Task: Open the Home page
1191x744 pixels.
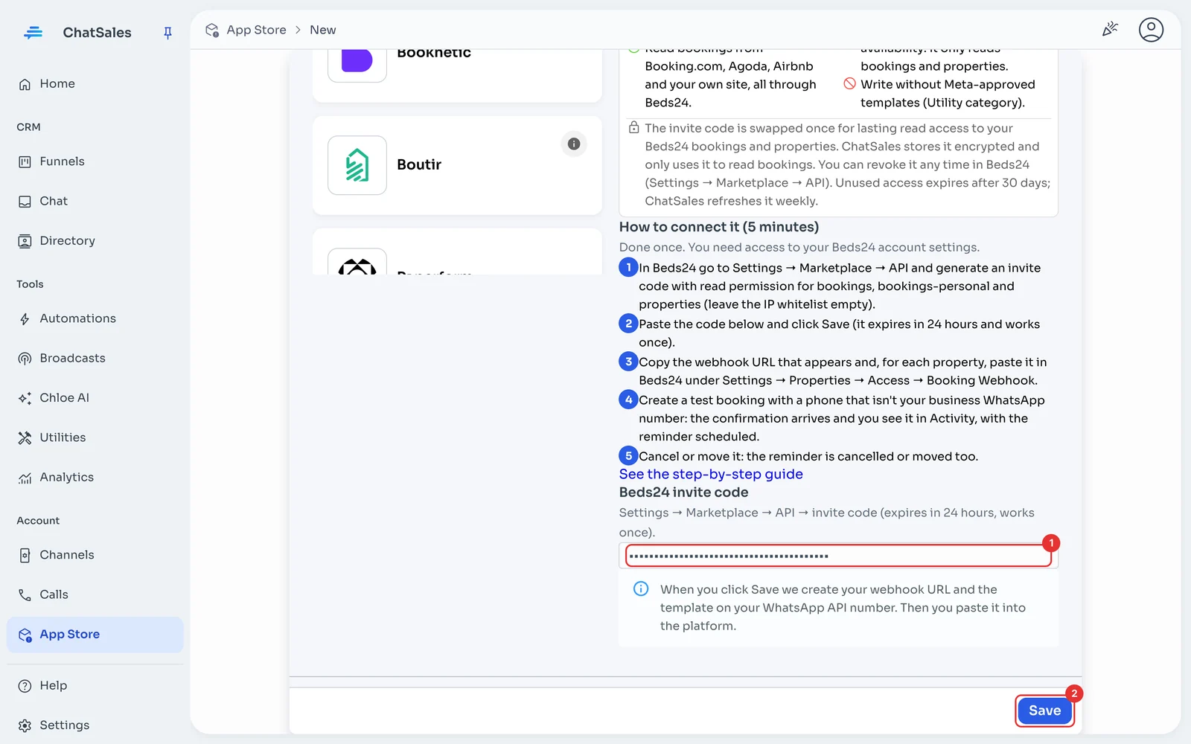Action: (95, 83)
